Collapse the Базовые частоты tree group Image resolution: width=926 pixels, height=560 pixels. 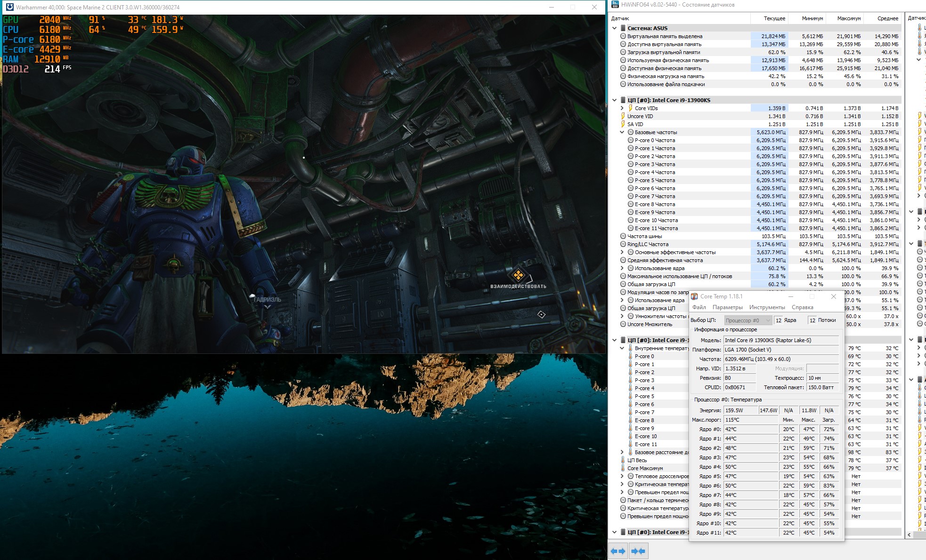(622, 132)
